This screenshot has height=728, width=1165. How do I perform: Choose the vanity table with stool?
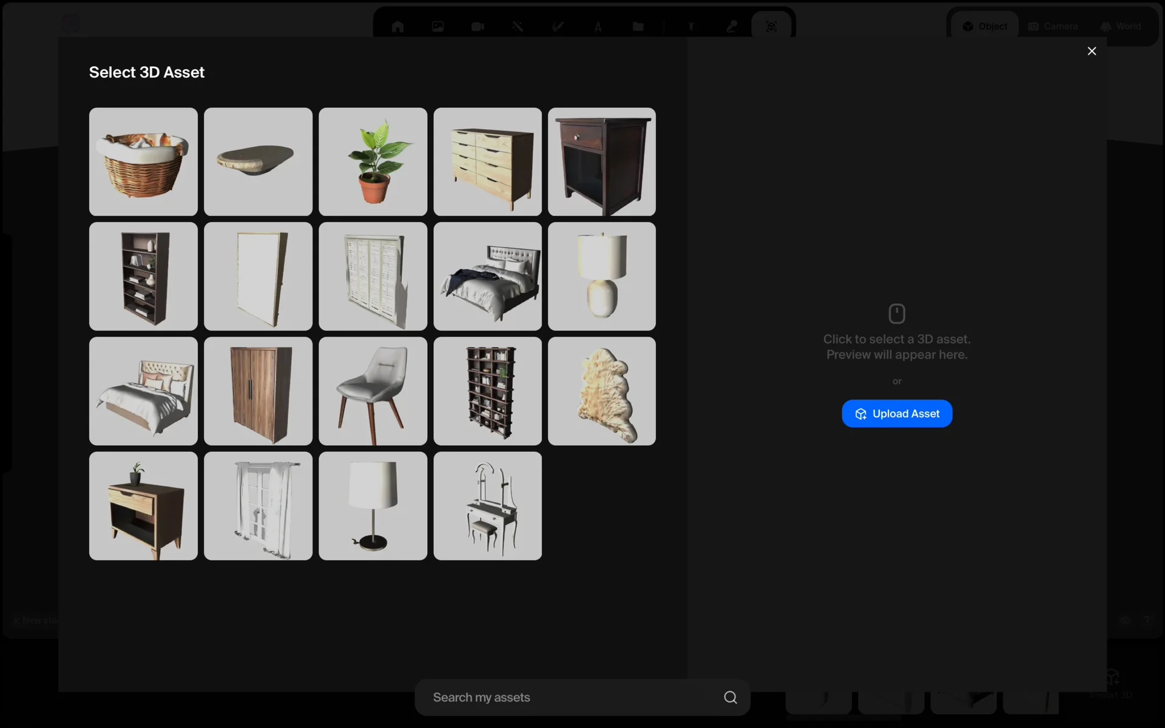pyautogui.click(x=487, y=505)
